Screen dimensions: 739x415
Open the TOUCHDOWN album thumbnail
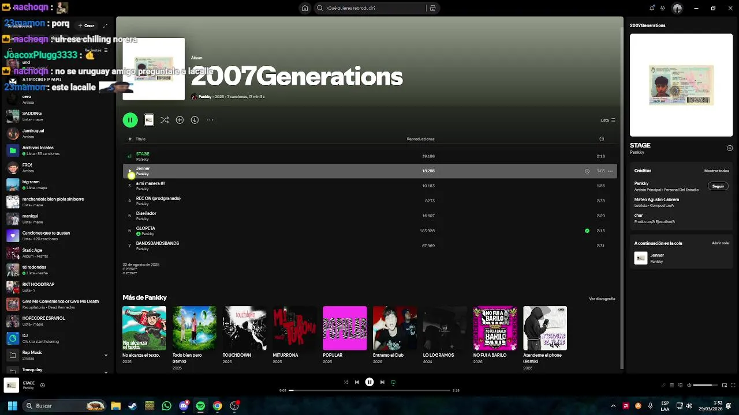coord(245,328)
